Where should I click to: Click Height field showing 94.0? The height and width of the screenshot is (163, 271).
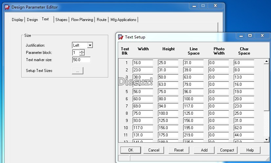pos(168,106)
